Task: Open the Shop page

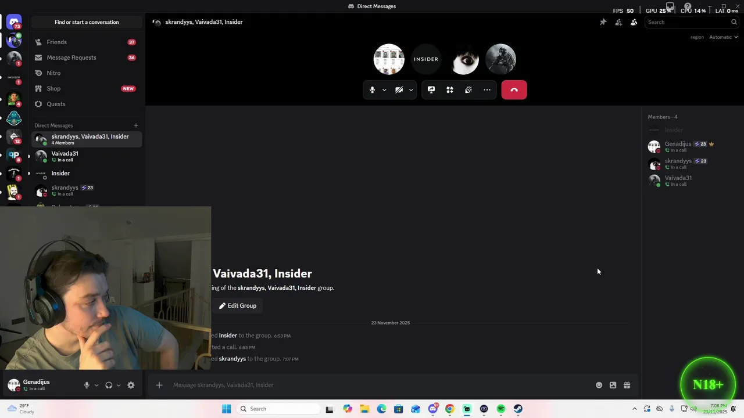Action: (86, 89)
